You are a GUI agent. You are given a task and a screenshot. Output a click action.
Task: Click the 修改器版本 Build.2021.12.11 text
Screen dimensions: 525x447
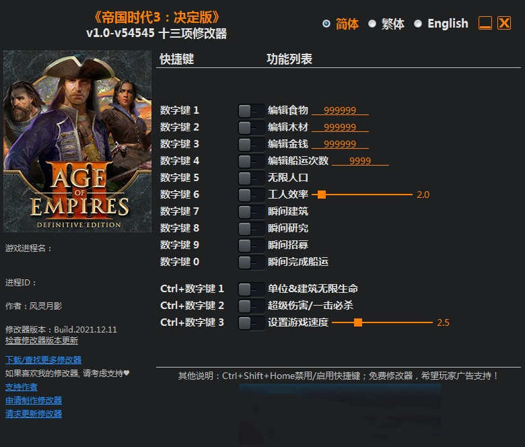[61, 329]
